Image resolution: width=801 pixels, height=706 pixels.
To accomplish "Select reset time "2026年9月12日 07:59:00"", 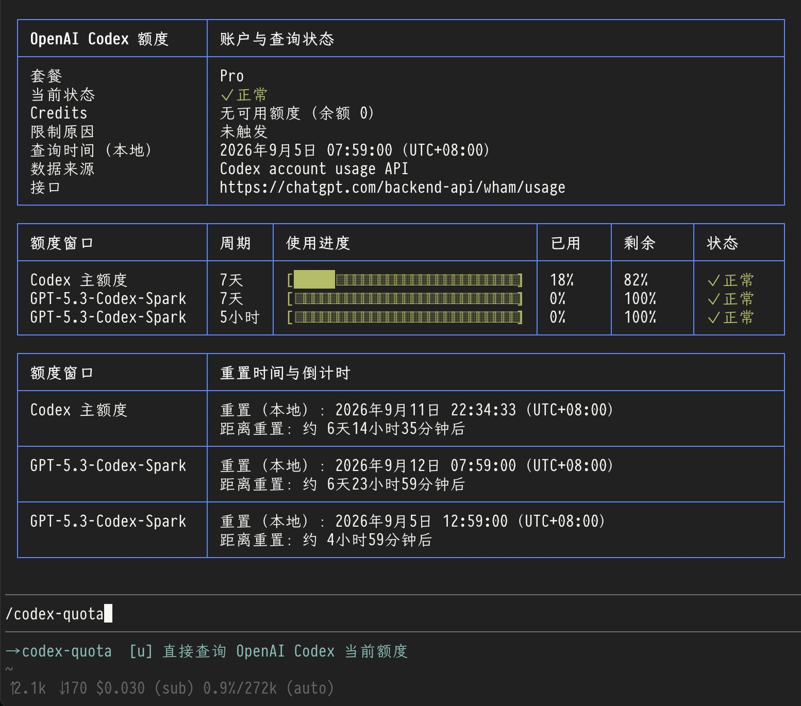I will pos(426,465).
